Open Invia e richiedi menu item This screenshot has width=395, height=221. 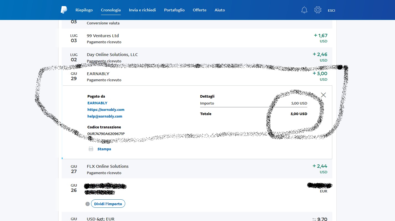pos(142,10)
